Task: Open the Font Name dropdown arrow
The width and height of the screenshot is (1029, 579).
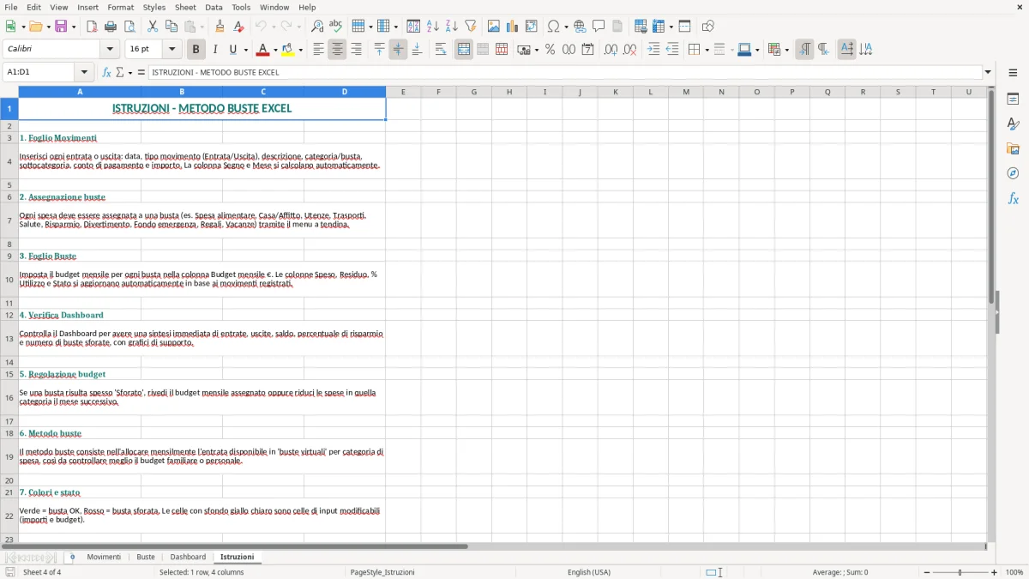Action: click(x=109, y=50)
